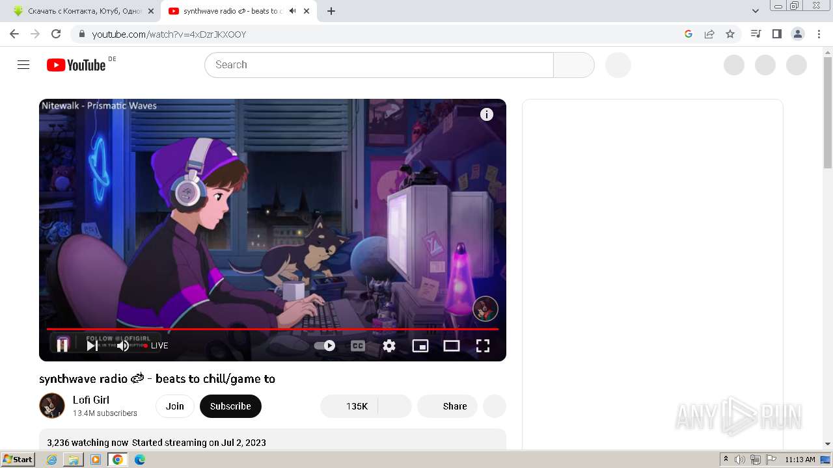Toggle the browser side panel
833x468 pixels.
(x=777, y=34)
